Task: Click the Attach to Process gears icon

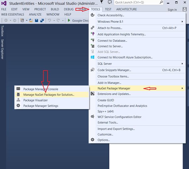Action: 92,28
